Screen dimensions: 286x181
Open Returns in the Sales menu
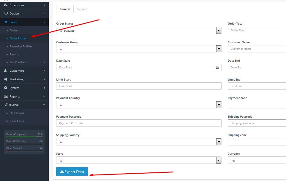[15, 55]
